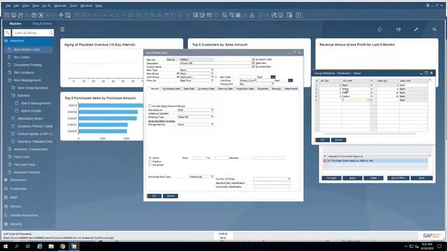Screen dimensions: 447x251
Task: Switch to the Inventory Data tab
Action: click(x=206, y=89)
